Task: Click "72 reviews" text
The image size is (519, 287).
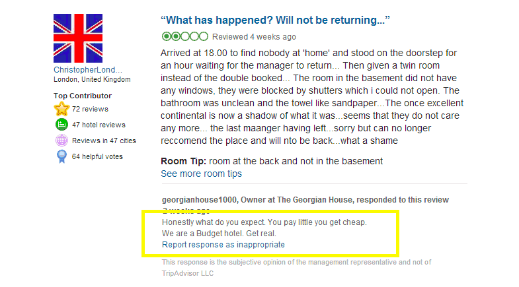Action: coord(90,109)
